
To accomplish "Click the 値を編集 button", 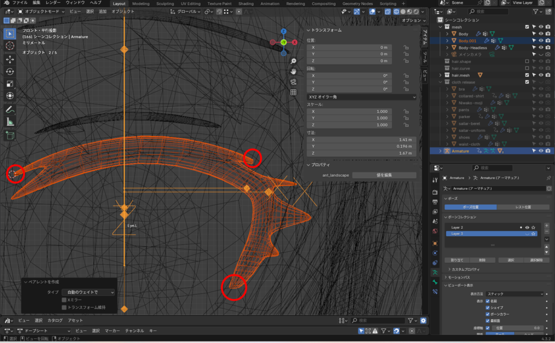I will (384, 175).
